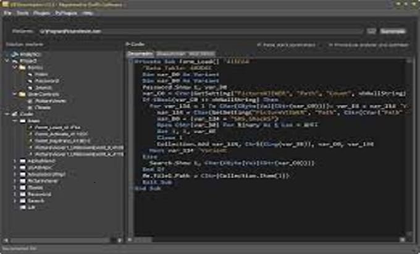Expand the PictureViewer module under Code

pos(15,181)
